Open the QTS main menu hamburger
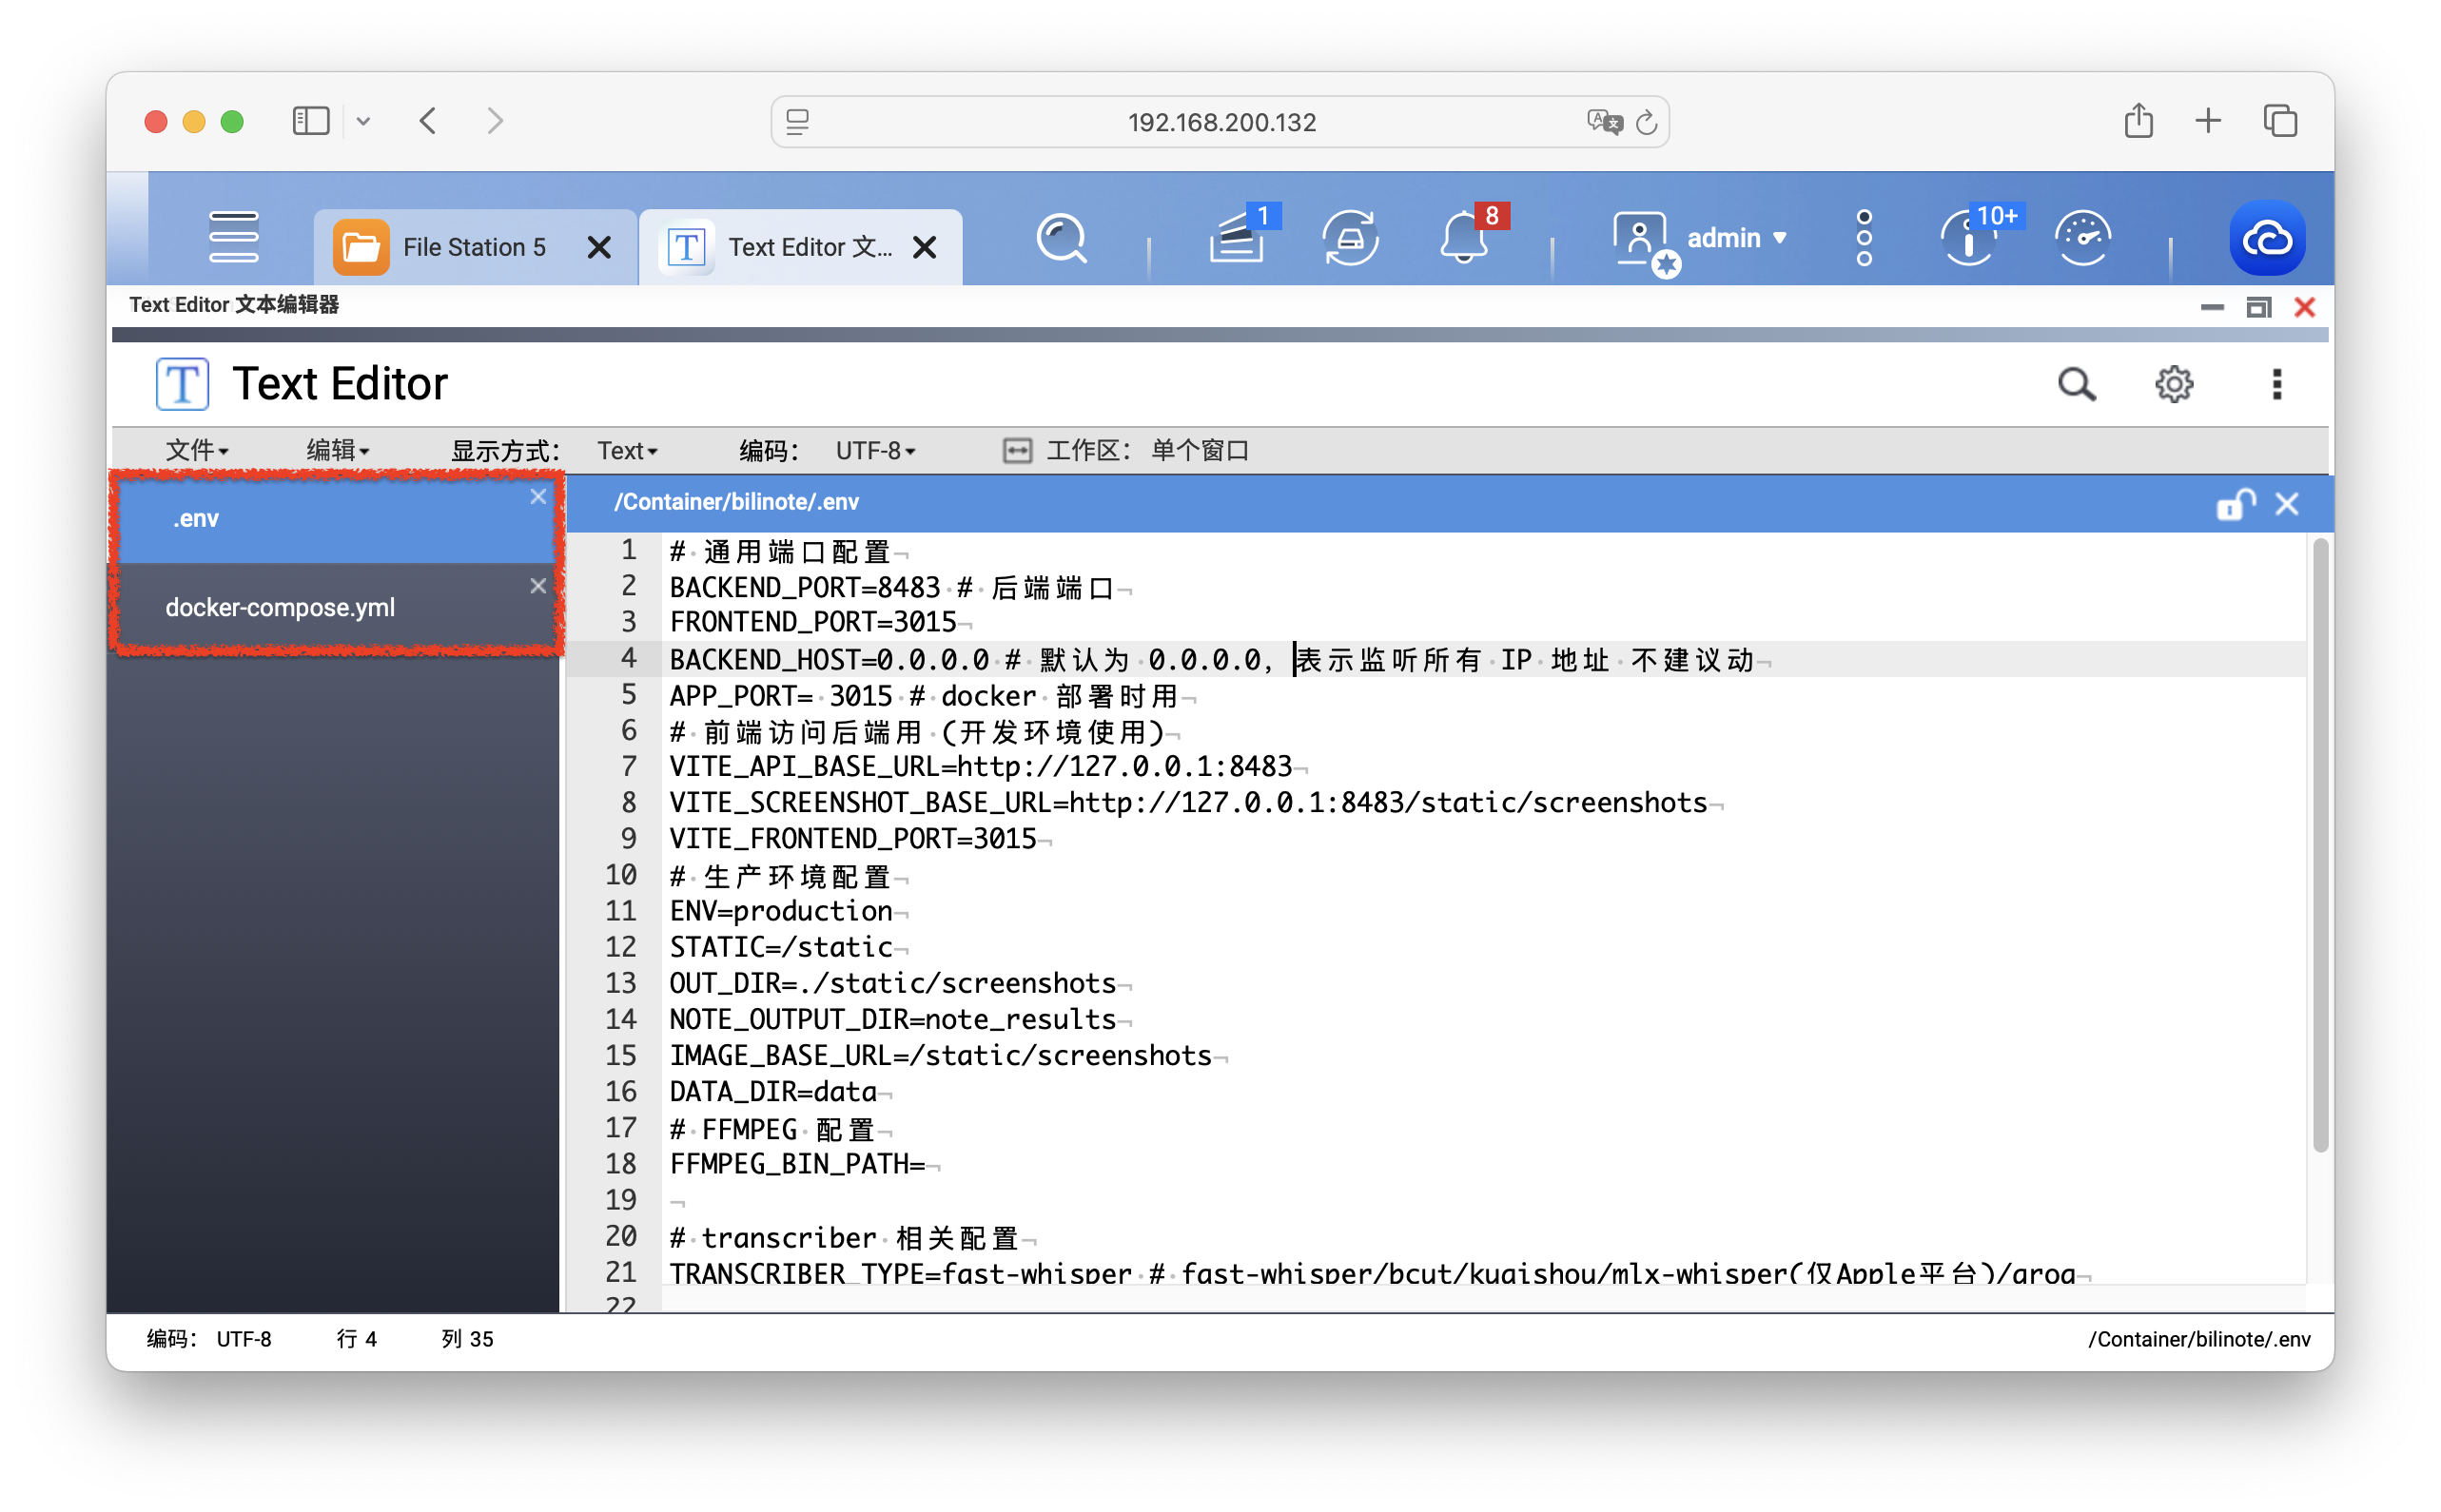This screenshot has width=2441, height=1512. tap(233, 238)
